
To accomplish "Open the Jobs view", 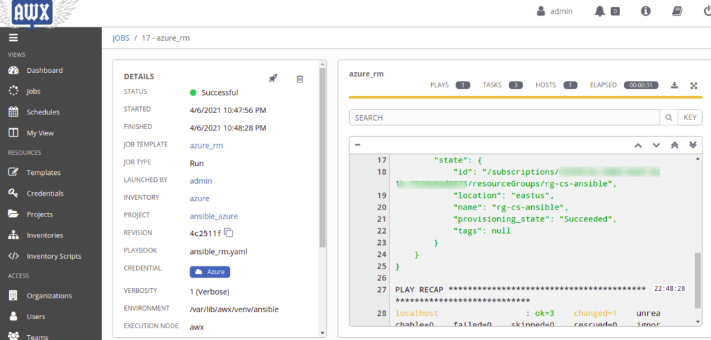I will pyautogui.click(x=33, y=91).
